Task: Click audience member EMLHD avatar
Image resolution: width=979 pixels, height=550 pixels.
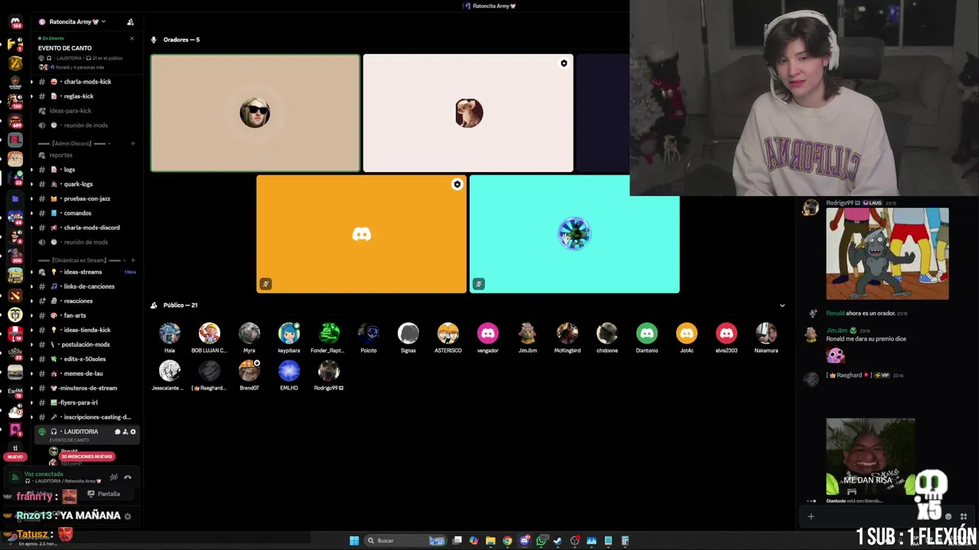Action: pyautogui.click(x=289, y=370)
